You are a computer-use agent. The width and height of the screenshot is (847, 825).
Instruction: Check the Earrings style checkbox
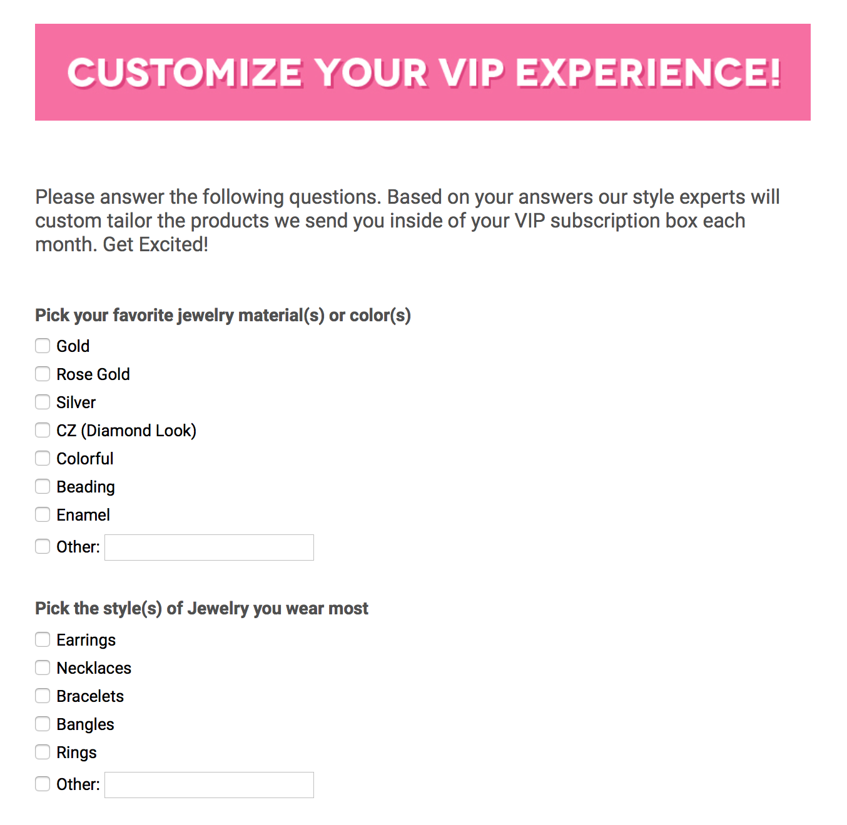tap(43, 639)
